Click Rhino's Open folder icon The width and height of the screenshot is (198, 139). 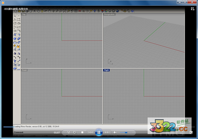tap(19, 11)
